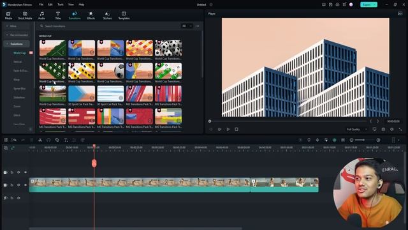Viewport: 408px width, 230px height.
Task: Select the Zoom transitions category
Action: 17,107
